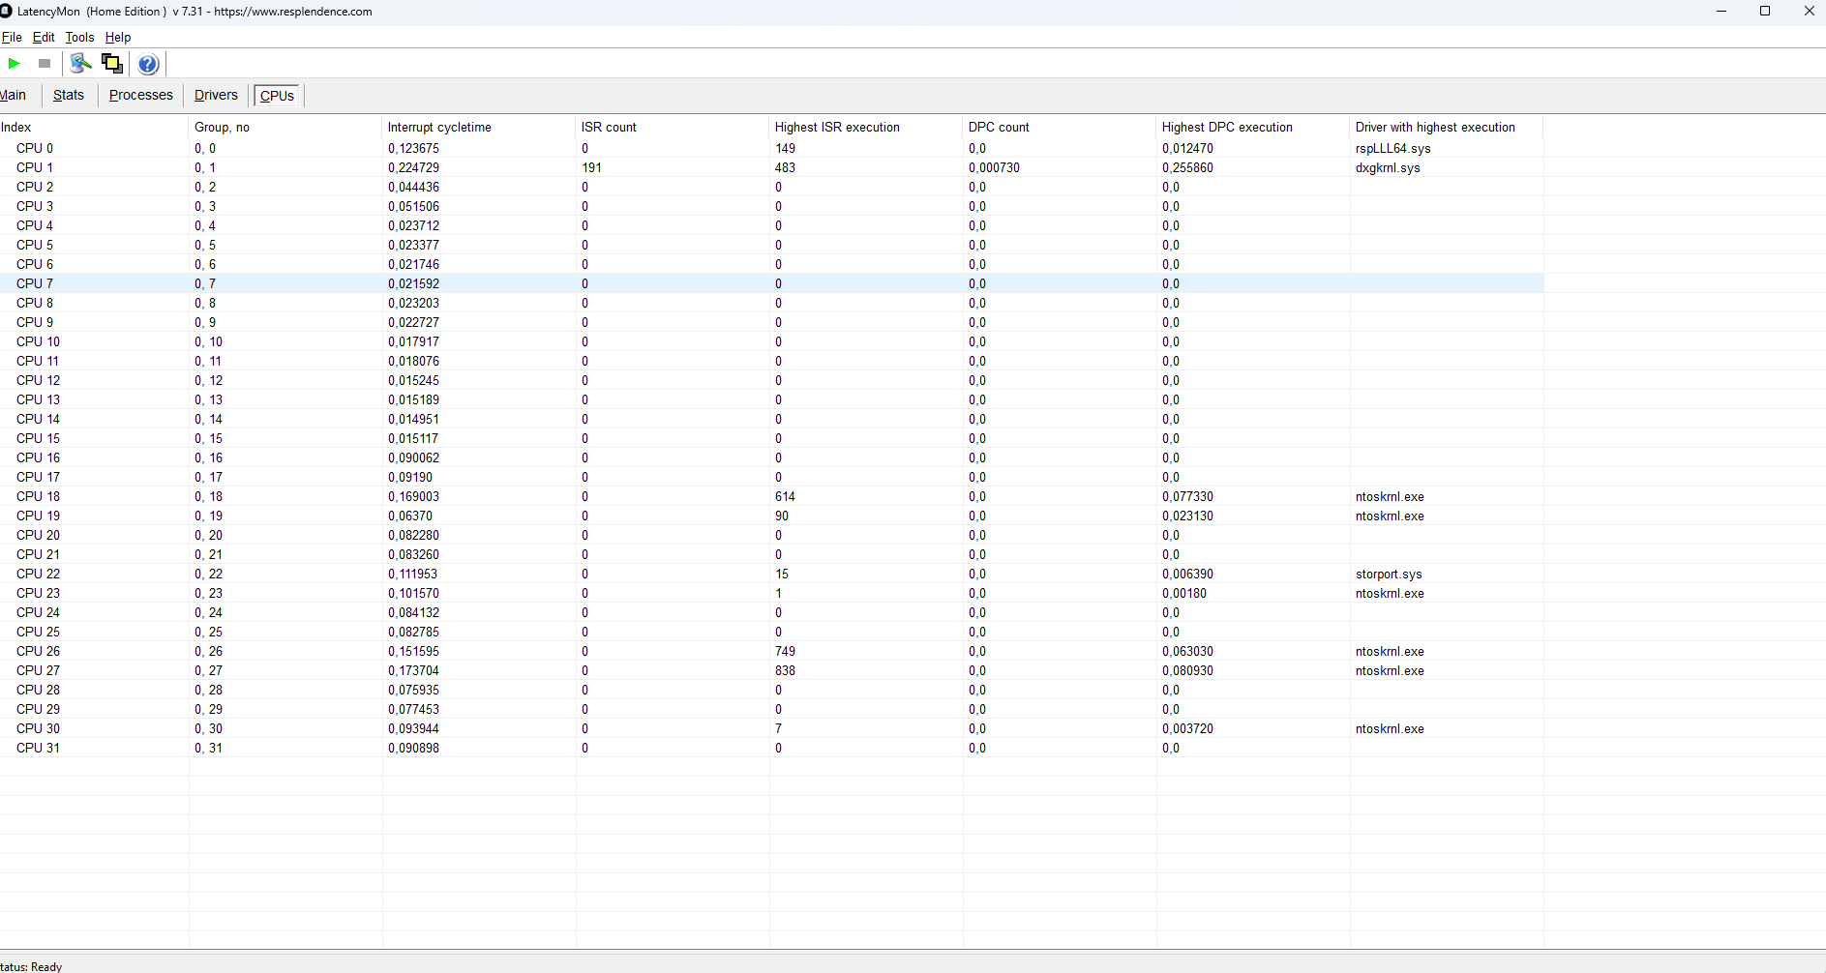Maximize the LatencyMon window
Image resolution: width=1826 pixels, height=973 pixels.
pos(1765,12)
